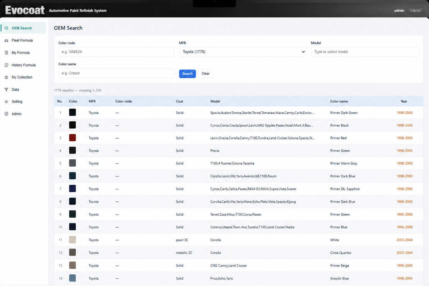Click the admin username in header
This screenshot has height=286, width=429.
(x=399, y=11)
